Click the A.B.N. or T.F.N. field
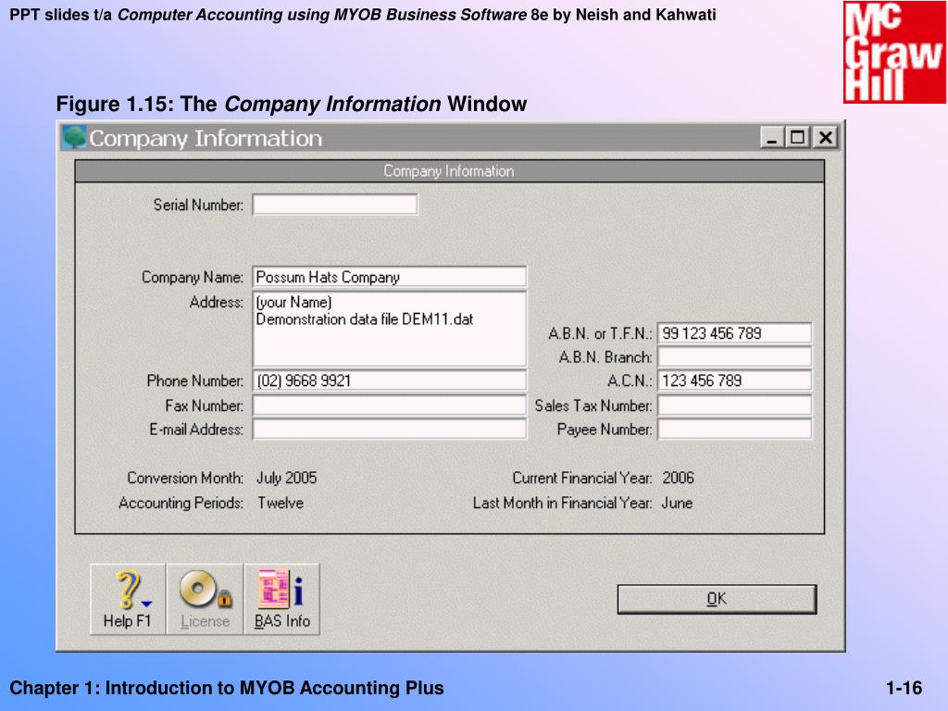Viewport: 948px width, 711px height. [734, 333]
